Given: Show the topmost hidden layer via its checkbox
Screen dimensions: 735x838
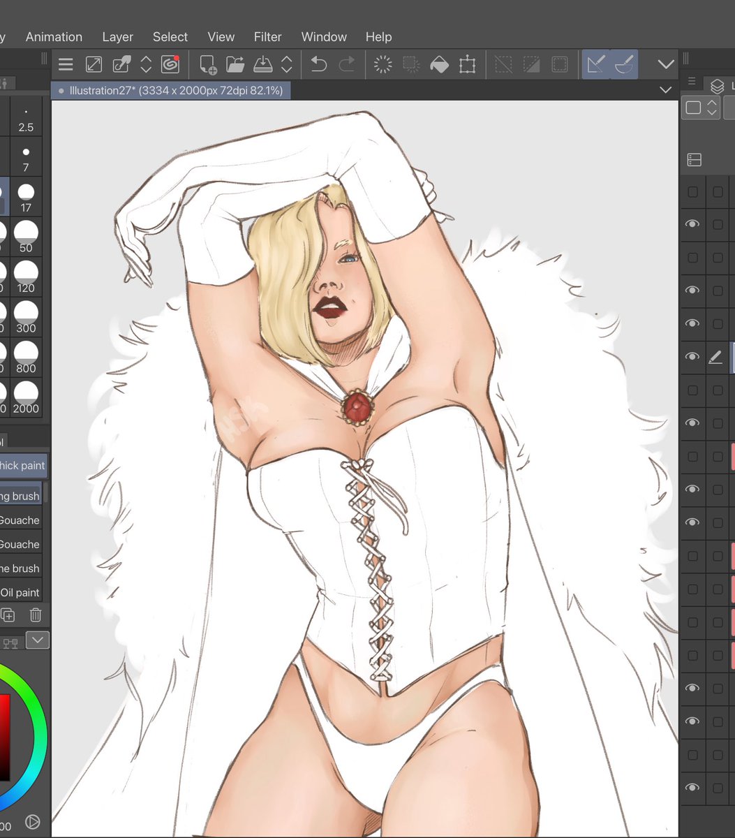Looking at the screenshot, I should (692, 191).
